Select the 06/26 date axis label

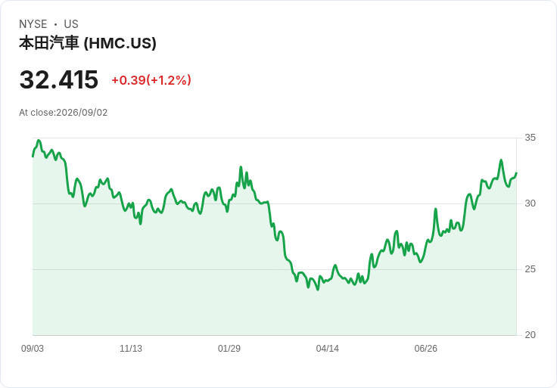pyautogui.click(x=426, y=349)
